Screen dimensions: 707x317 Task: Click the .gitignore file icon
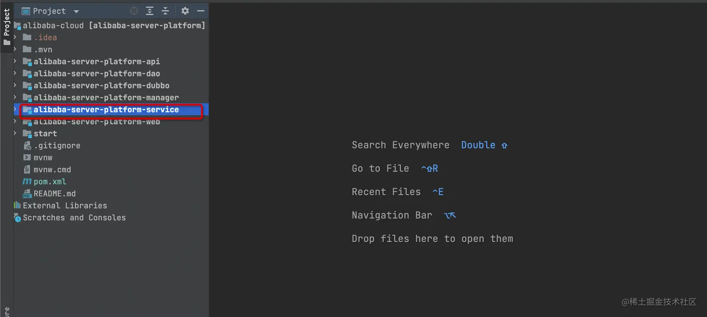[27, 146]
